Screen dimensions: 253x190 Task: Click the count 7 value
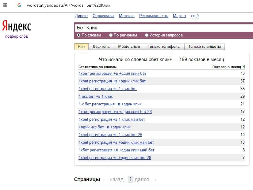click(x=243, y=158)
